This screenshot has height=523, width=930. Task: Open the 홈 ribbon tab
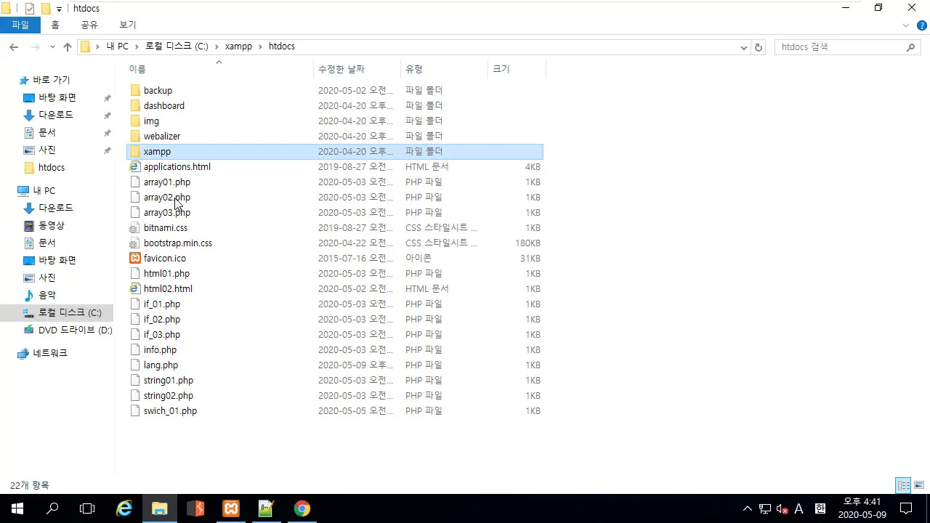coord(55,25)
